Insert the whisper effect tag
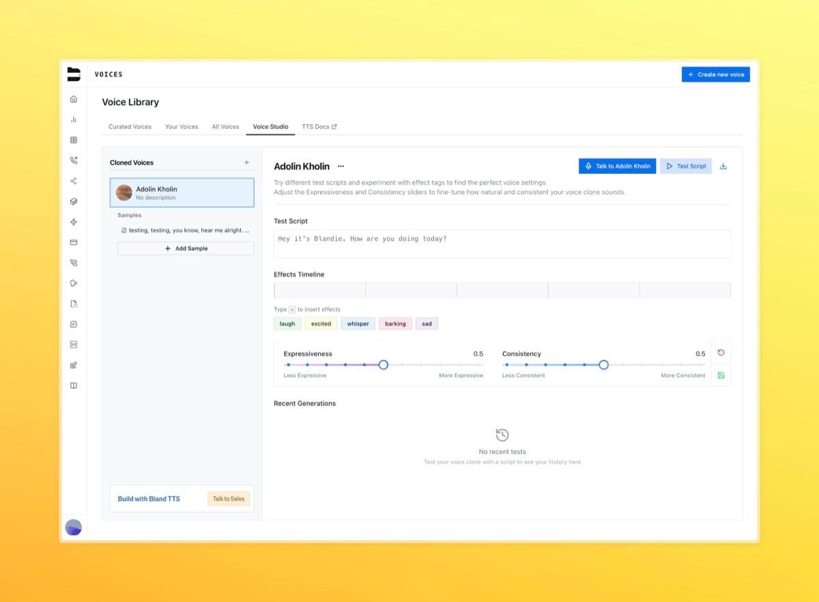 coord(358,324)
